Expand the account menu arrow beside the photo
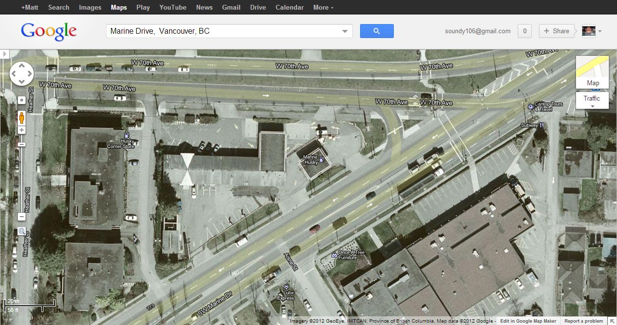 [600, 32]
